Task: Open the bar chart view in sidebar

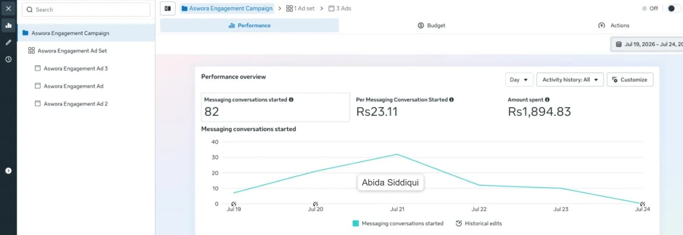Action: 8,26
